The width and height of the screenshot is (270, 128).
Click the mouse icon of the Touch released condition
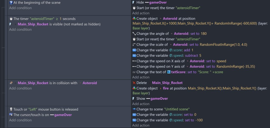[11, 109]
